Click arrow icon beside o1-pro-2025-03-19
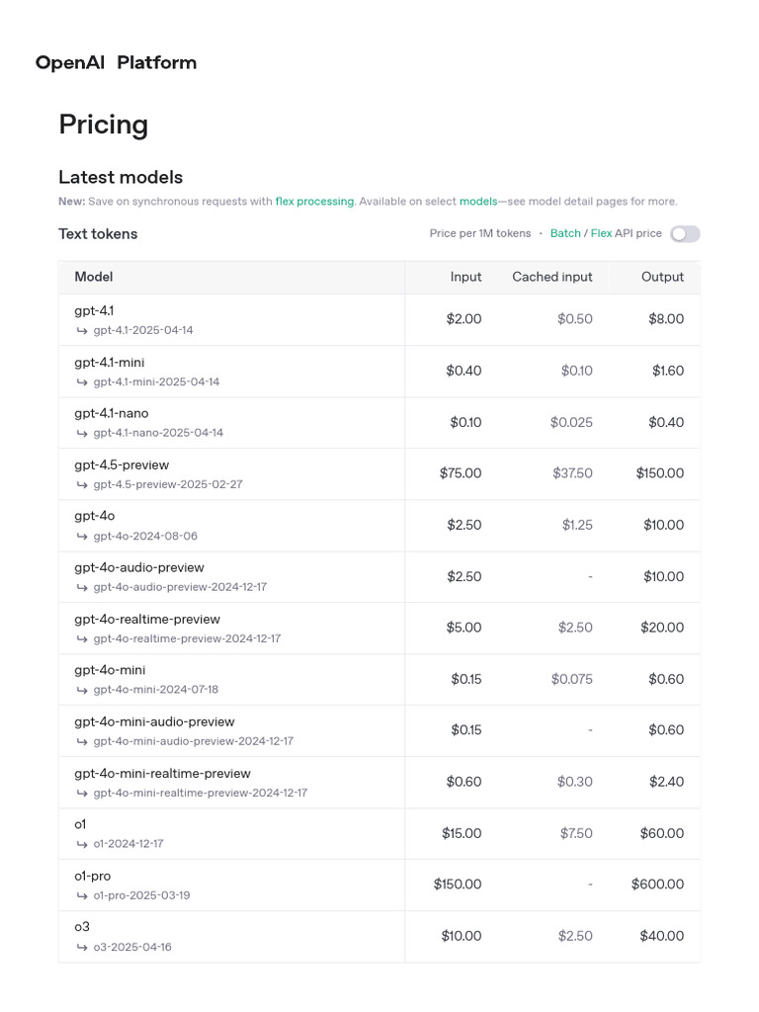 coord(82,895)
